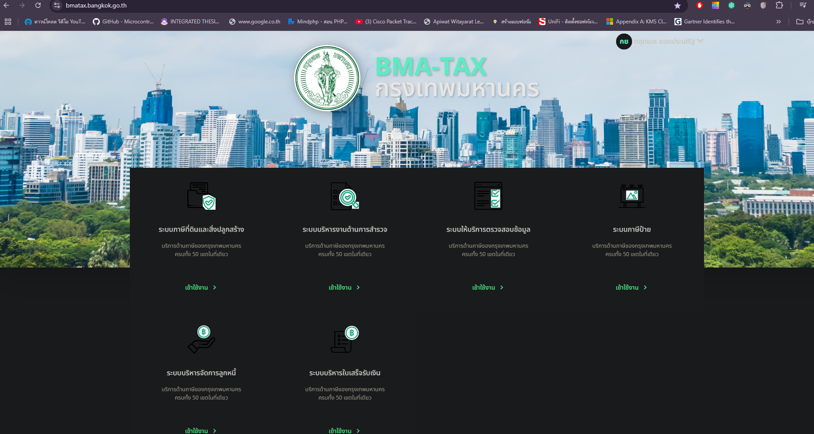Click เข้าใช้งาน under ระบบภาษีป้าย

click(x=632, y=287)
